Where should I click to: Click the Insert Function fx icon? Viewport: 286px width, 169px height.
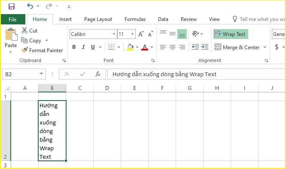[98, 74]
